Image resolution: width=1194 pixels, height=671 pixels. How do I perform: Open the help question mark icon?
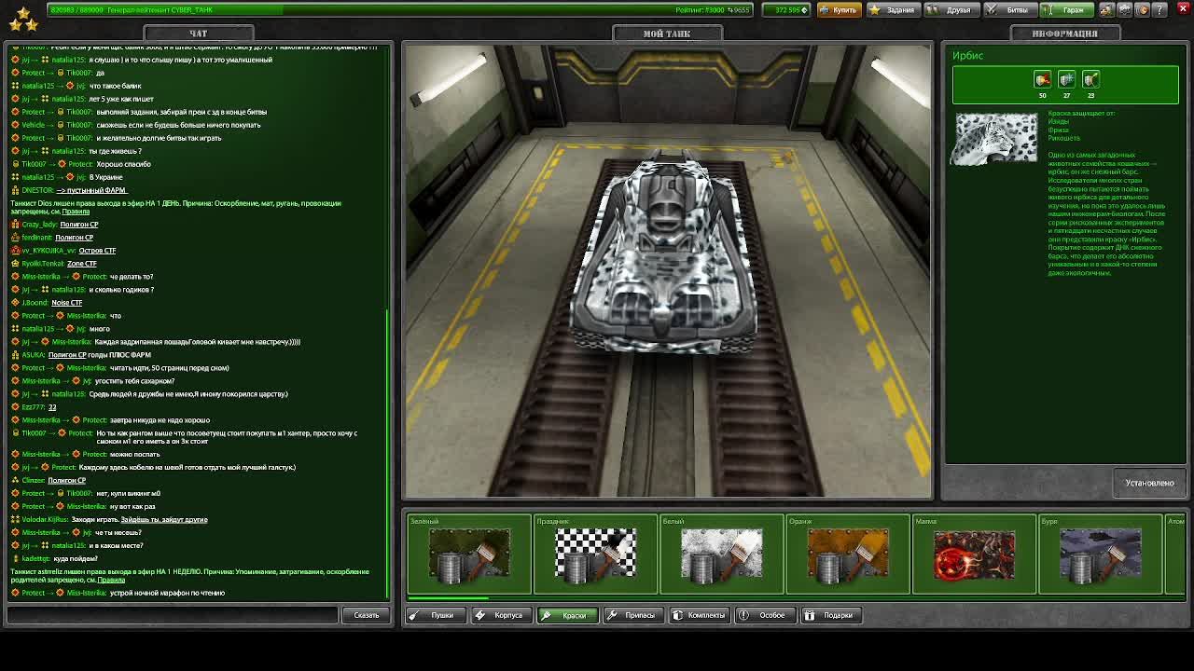pyautogui.click(x=1160, y=9)
